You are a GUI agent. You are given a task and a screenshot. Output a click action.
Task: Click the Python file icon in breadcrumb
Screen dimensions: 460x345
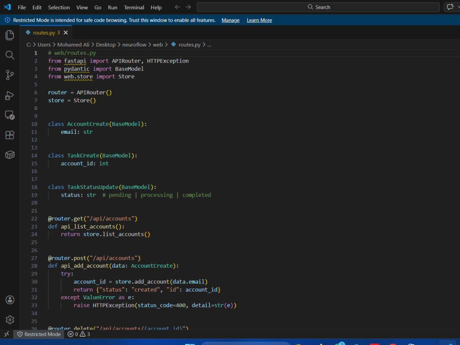tap(174, 45)
